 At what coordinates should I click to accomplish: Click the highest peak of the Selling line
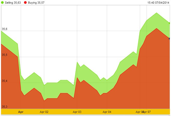coord(156,13)
